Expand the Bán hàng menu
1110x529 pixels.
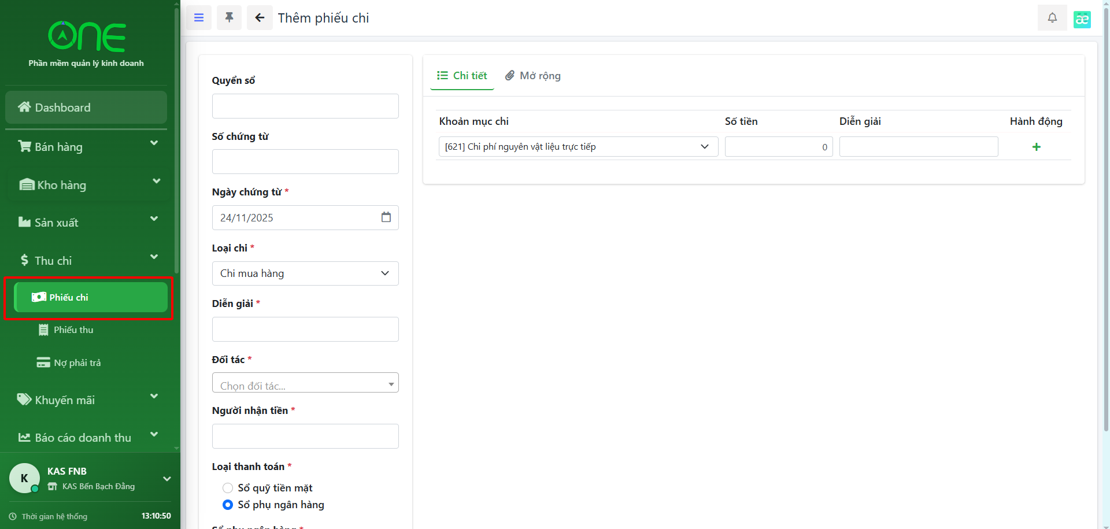click(x=87, y=147)
